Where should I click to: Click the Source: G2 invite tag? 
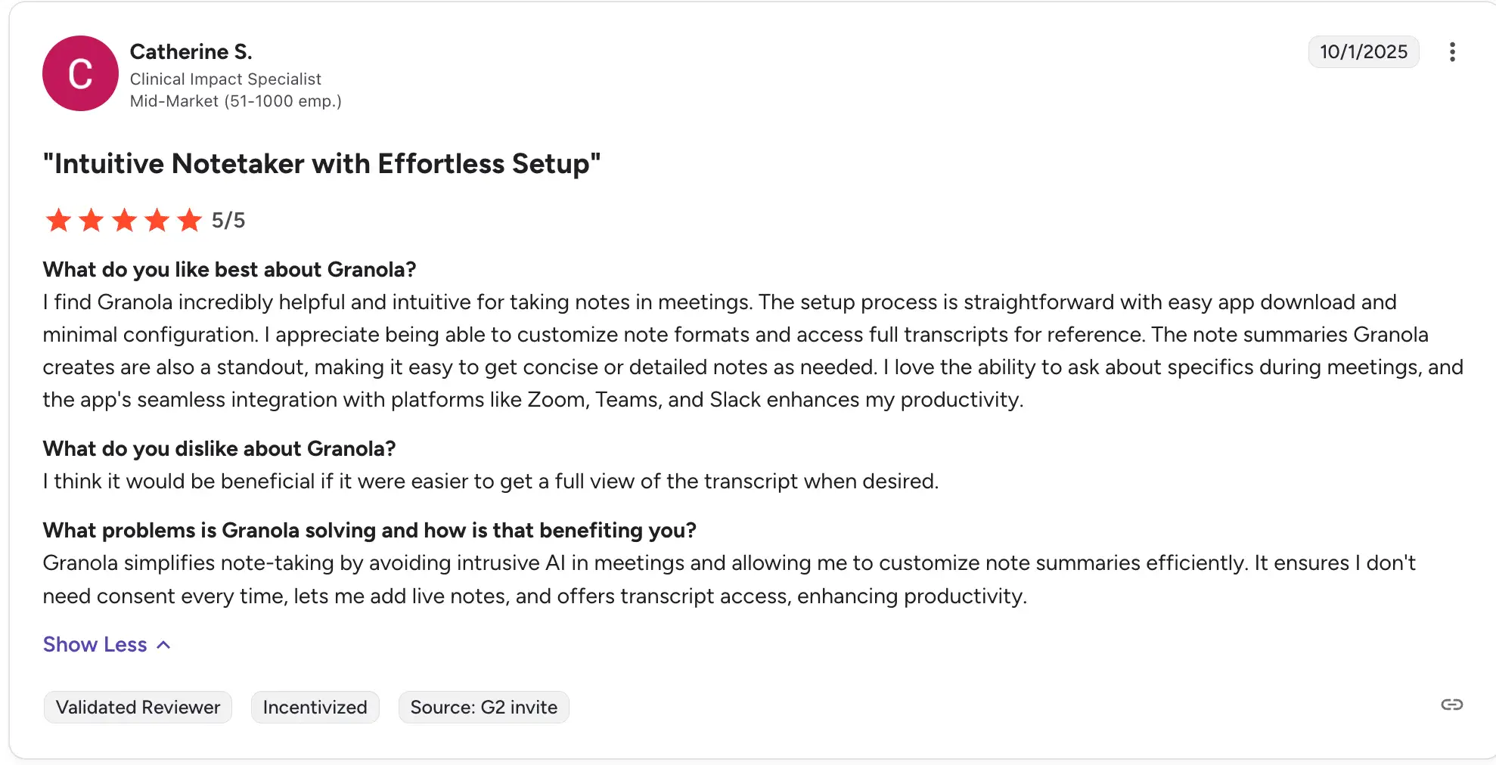483,707
